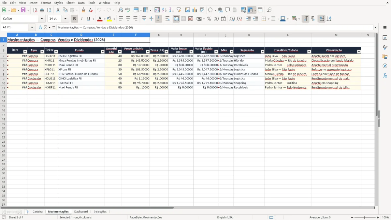
Task: Click Clear Direct Formatting icon
Action: pyautogui.click(x=91, y=10)
